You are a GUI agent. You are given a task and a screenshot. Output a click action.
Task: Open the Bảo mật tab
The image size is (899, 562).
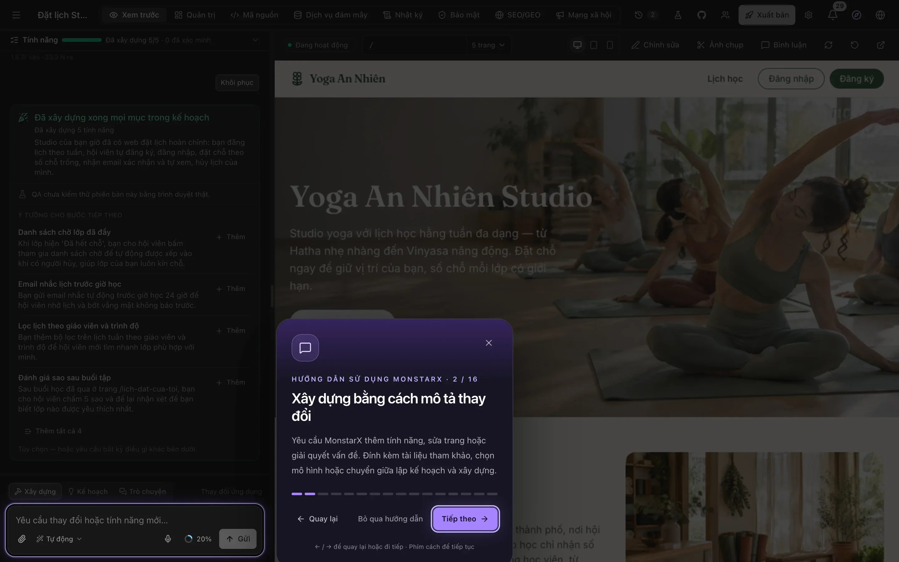(x=459, y=15)
